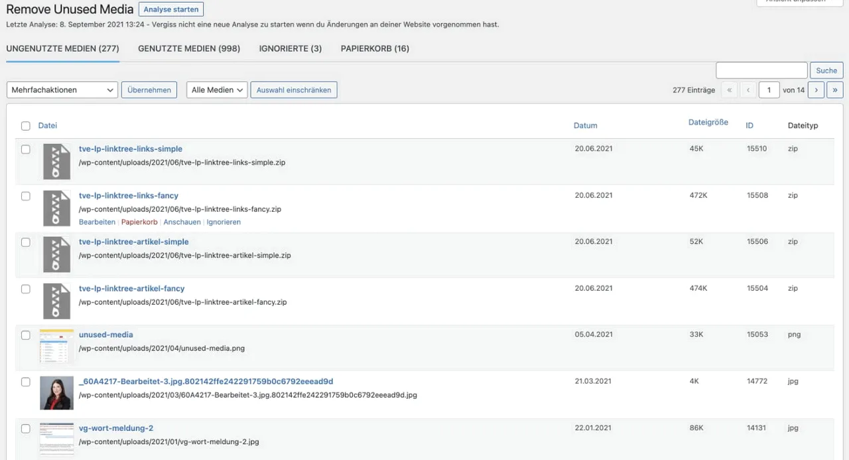The height and width of the screenshot is (460, 849).
Task: Go to the next page arrow
Action: (816, 90)
